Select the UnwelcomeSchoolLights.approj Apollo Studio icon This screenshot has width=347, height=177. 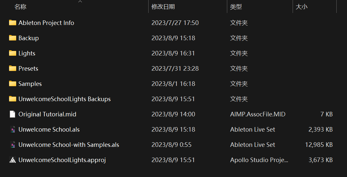(x=13, y=160)
